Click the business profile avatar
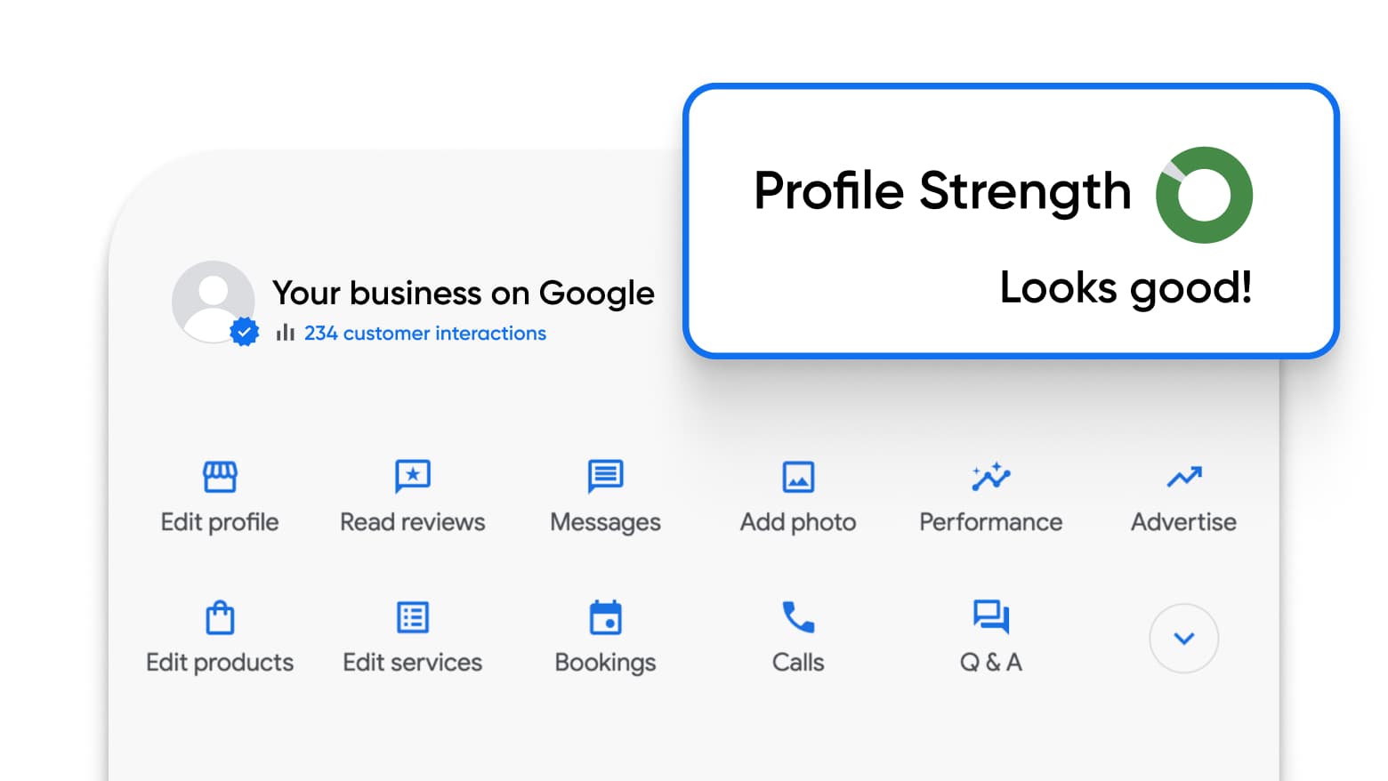The height and width of the screenshot is (781, 1388). pos(214,302)
